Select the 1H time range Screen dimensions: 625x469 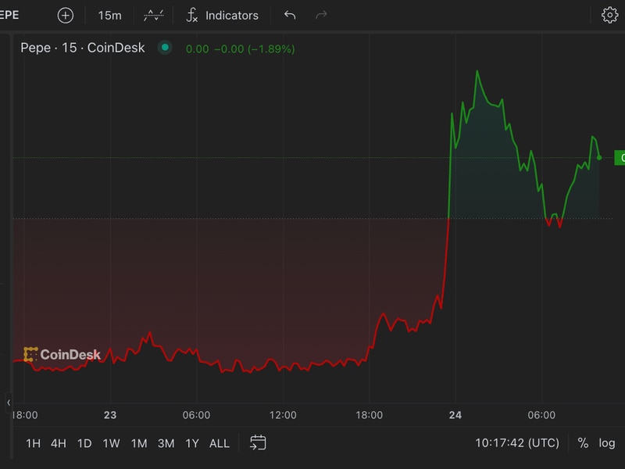coord(33,443)
